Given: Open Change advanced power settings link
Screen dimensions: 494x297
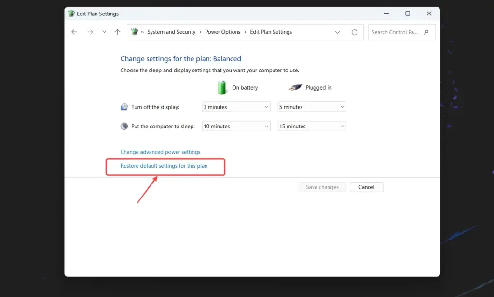Looking at the screenshot, I should point(160,152).
